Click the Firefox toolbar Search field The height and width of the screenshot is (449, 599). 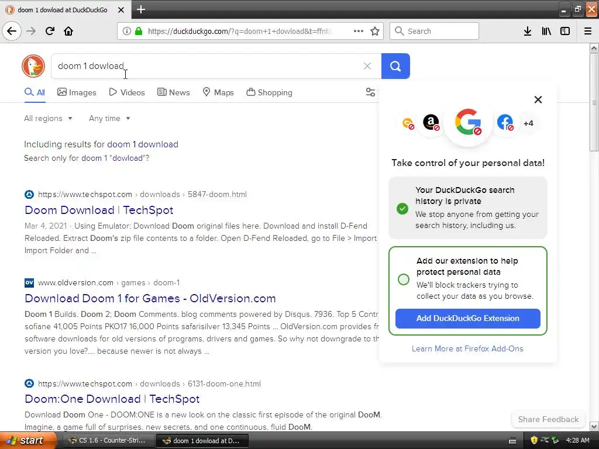coord(434,31)
